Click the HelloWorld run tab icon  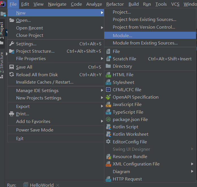click(x=26, y=185)
